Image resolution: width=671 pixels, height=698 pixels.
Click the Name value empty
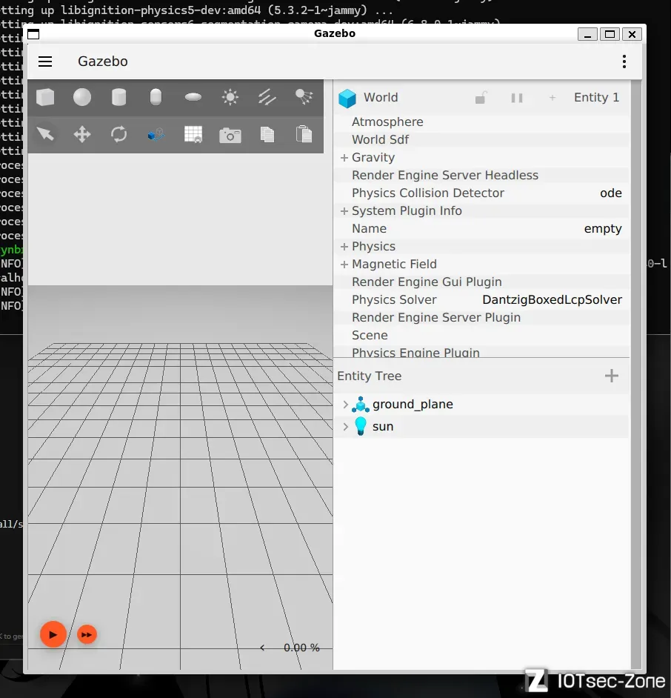coord(602,229)
